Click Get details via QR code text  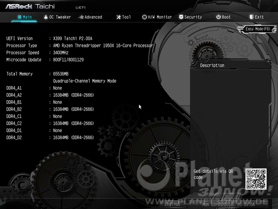point(213,174)
